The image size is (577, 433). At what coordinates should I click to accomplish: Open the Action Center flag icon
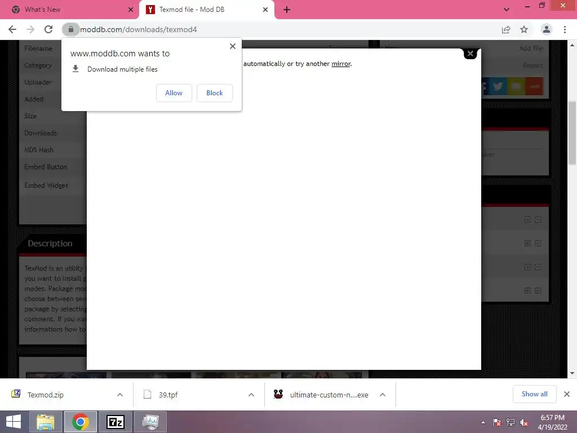tap(497, 422)
